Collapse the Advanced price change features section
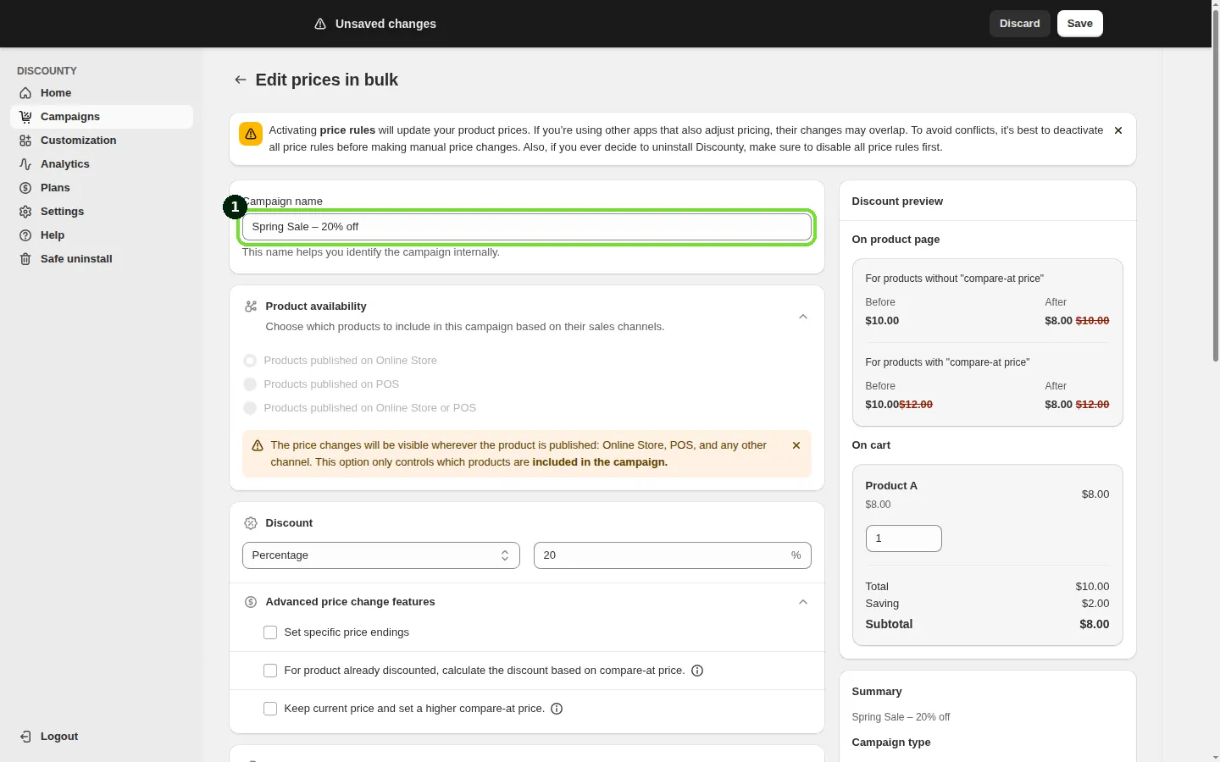 [x=803, y=602]
